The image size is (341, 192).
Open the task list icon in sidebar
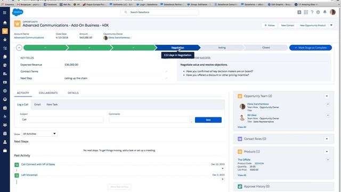[x=5, y=48]
